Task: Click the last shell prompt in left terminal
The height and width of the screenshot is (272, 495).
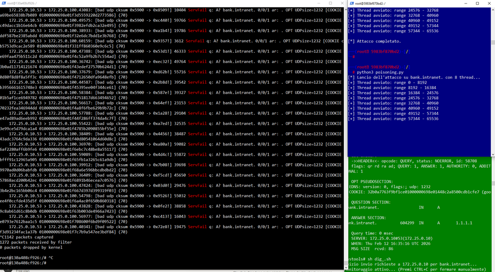Action: click(23, 263)
